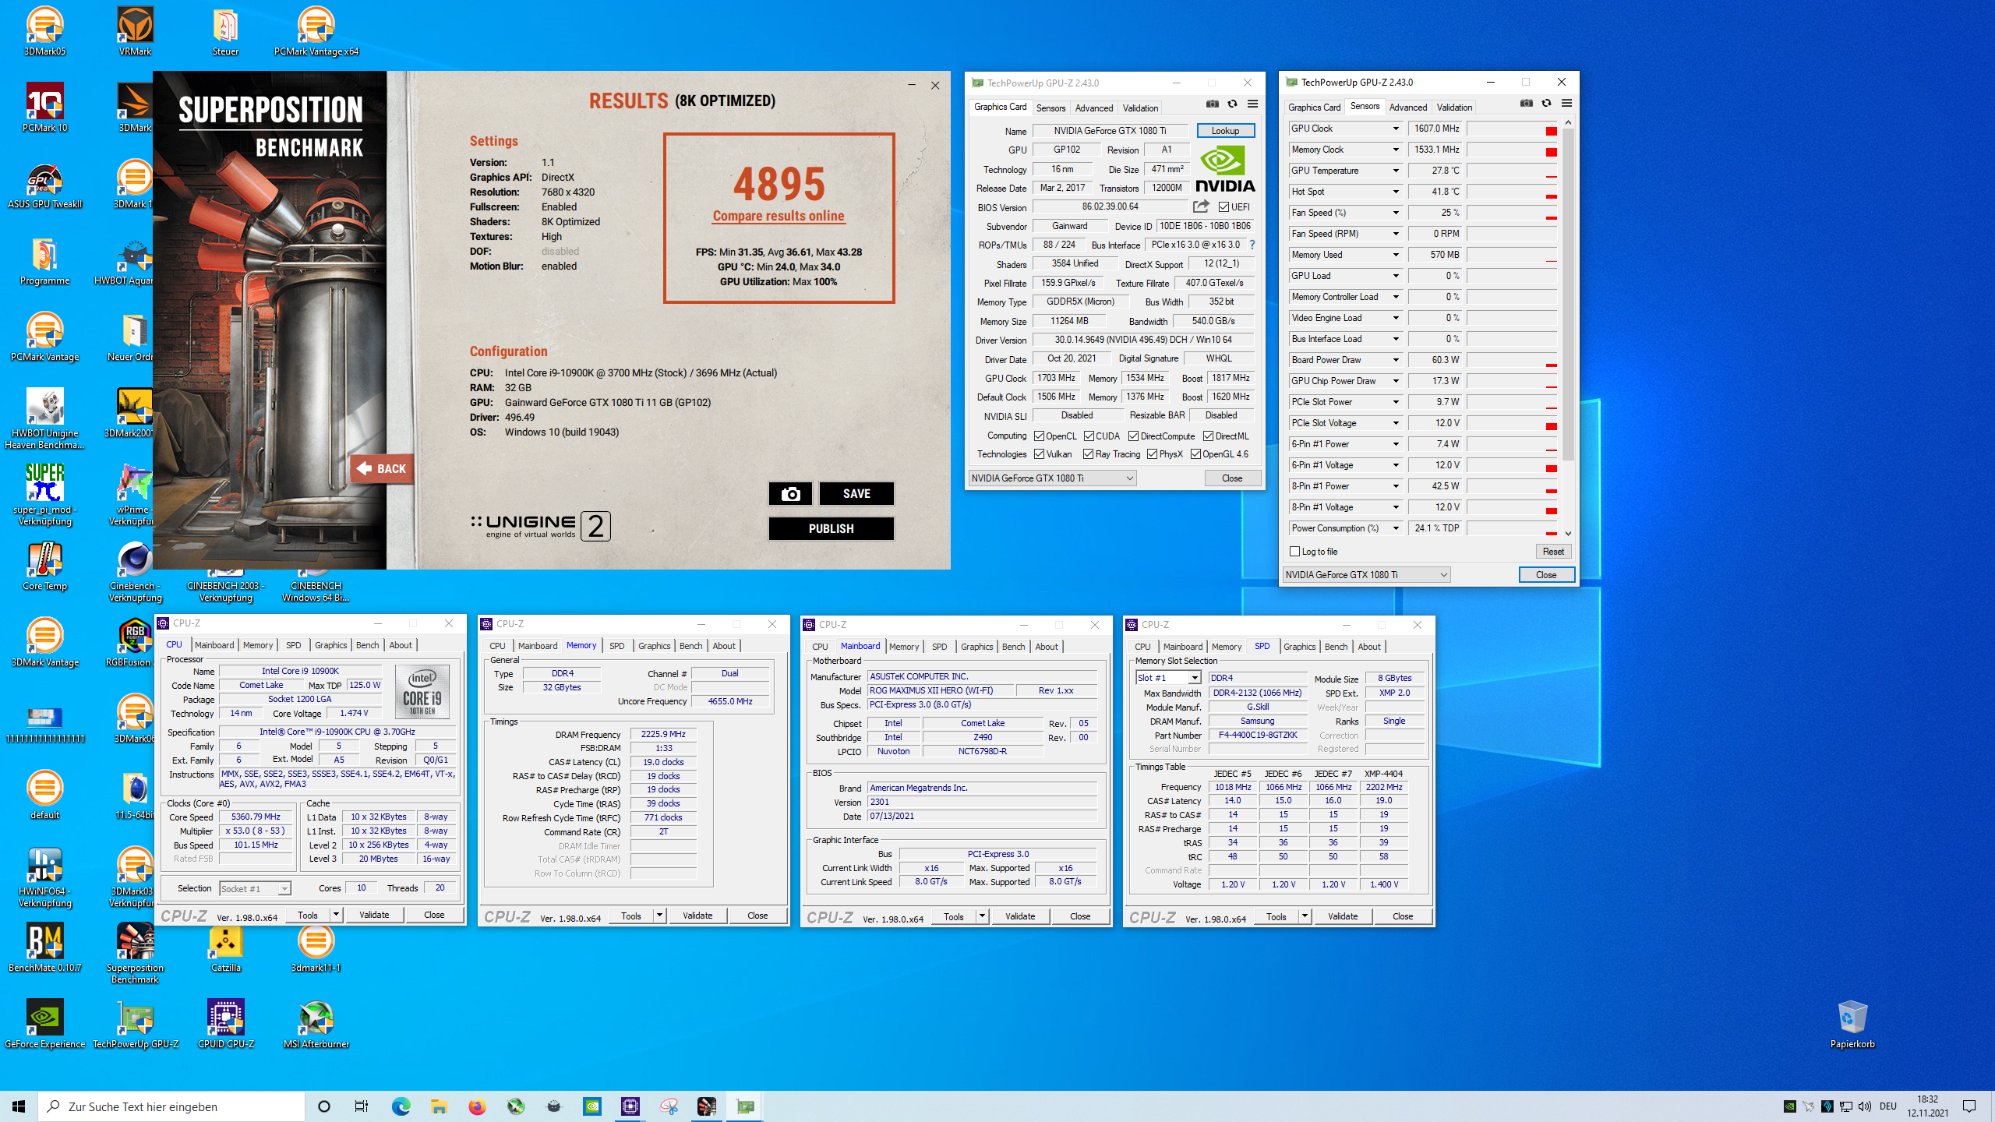The width and height of the screenshot is (1995, 1122).
Task: Click the taskbar search text field
Action: (171, 1106)
